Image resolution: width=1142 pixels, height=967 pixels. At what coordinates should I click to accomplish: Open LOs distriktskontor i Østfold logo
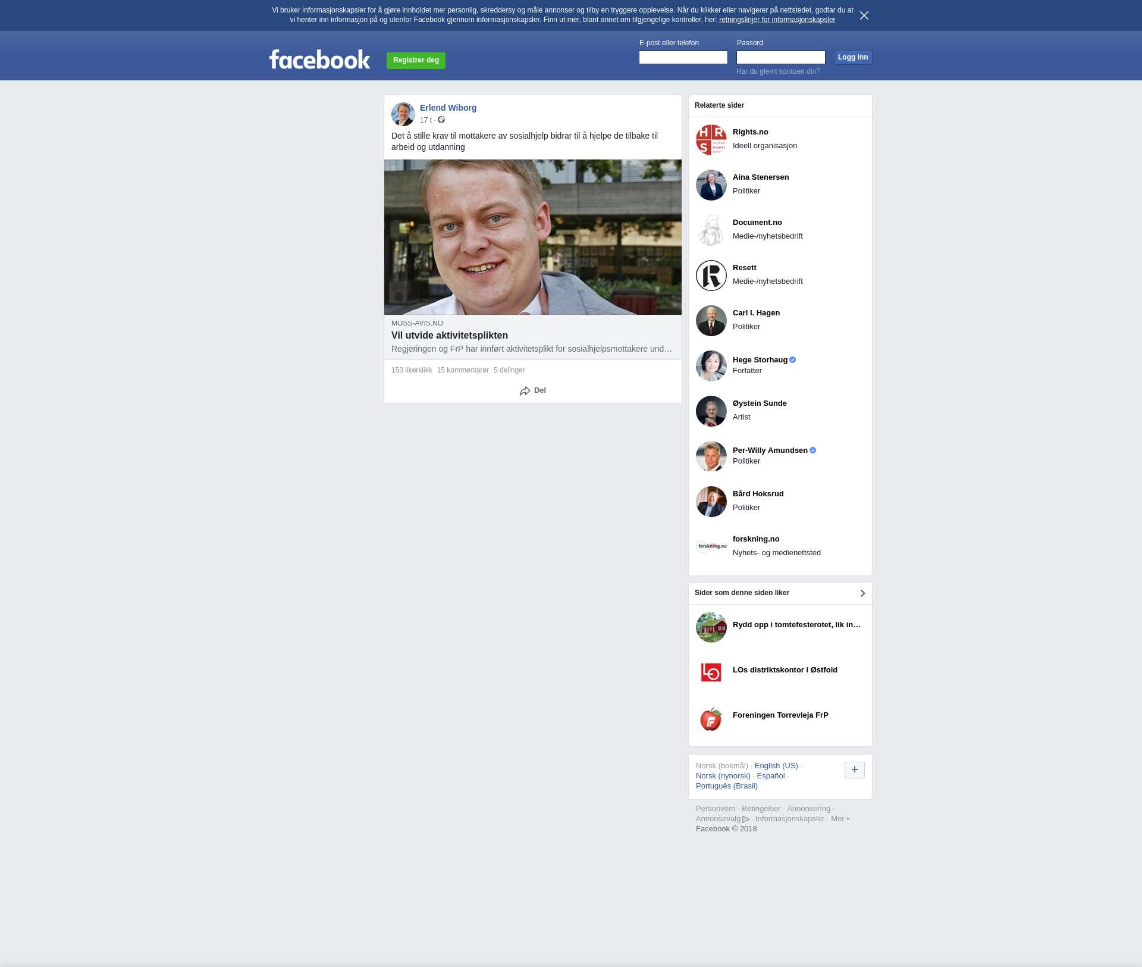711,672
